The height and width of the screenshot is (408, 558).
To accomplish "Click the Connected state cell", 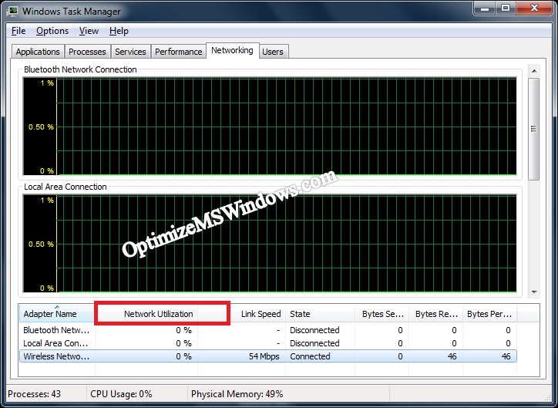I will pos(310,356).
